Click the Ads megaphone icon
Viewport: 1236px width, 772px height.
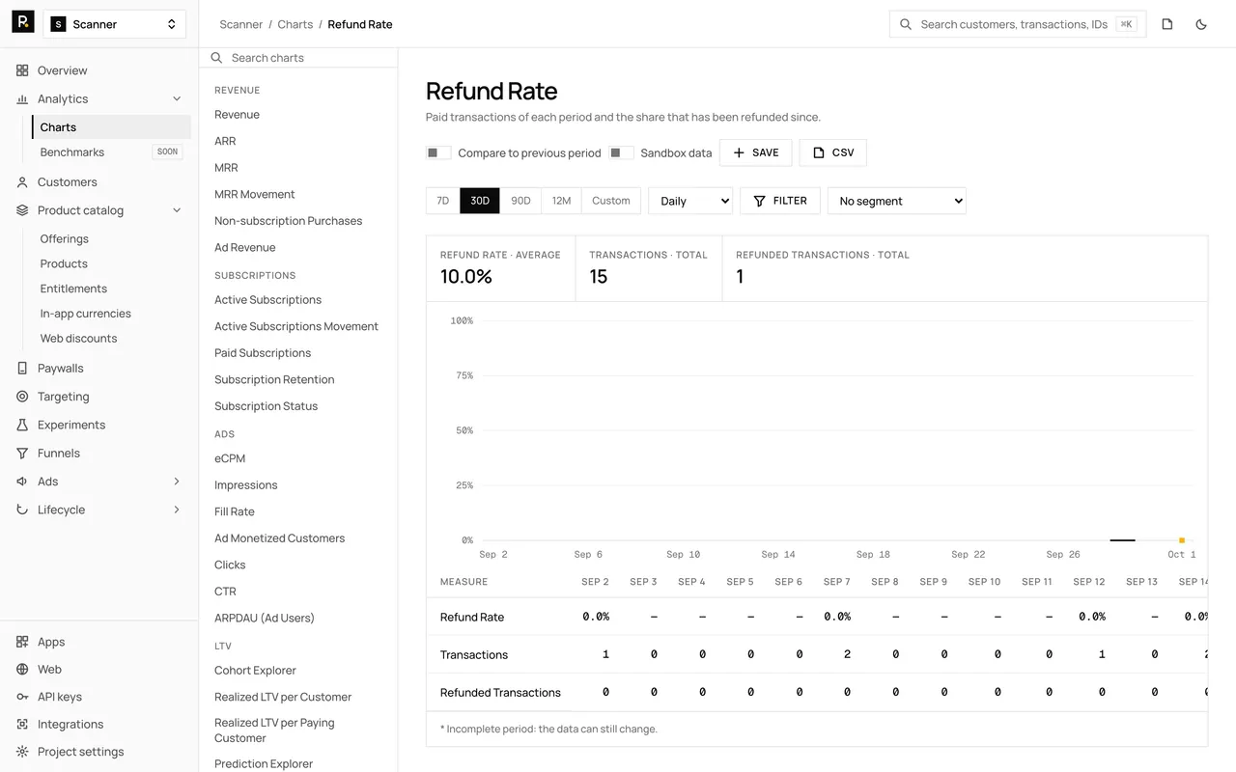22,482
